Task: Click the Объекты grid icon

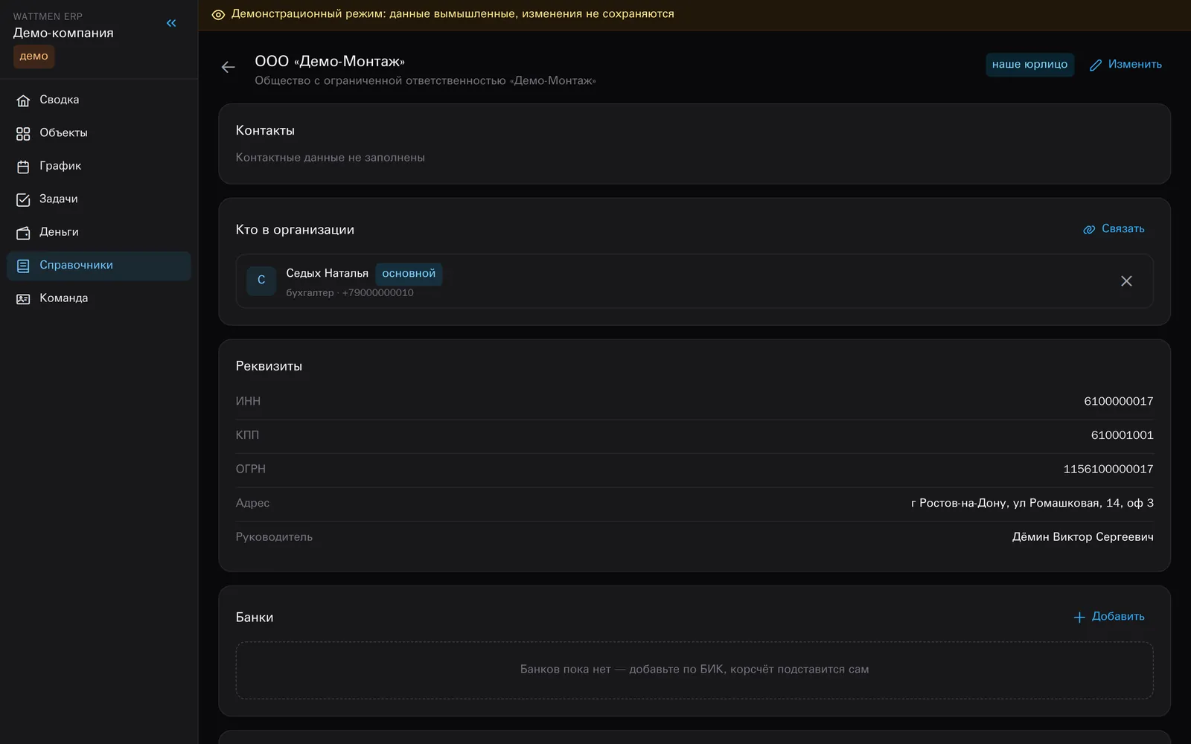Action: coord(23,134)
